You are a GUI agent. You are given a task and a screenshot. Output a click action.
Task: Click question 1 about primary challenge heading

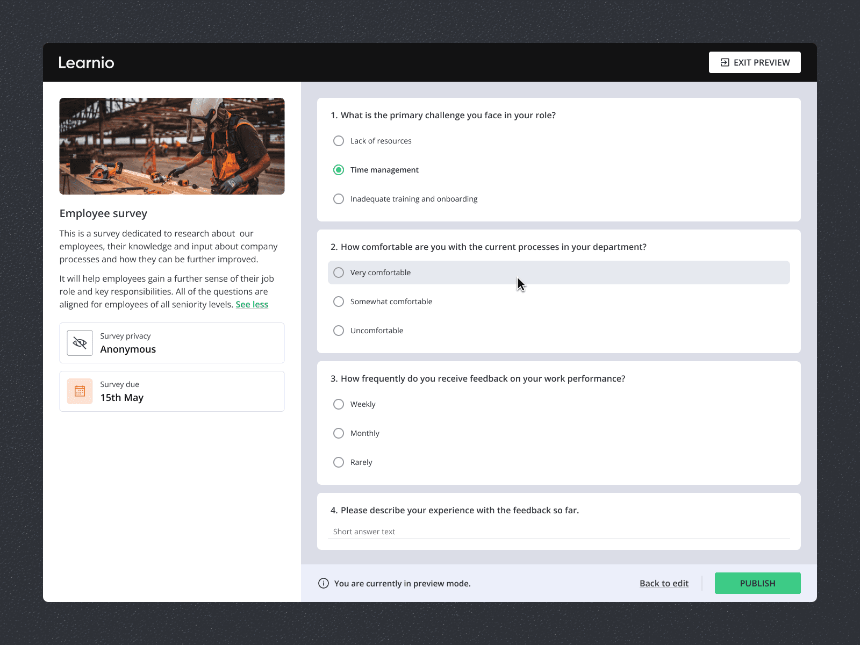[443, 115]
